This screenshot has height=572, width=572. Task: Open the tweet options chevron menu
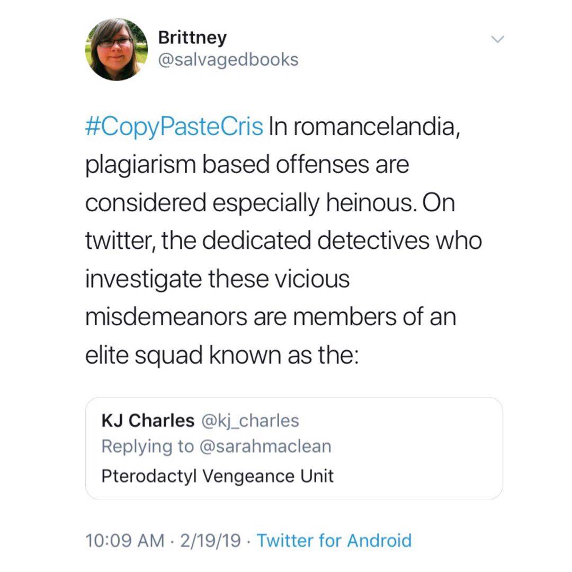[x=498, y=39]
